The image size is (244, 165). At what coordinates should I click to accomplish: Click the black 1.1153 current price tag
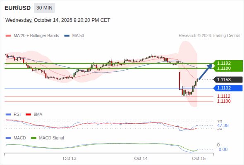pos(228,80)
